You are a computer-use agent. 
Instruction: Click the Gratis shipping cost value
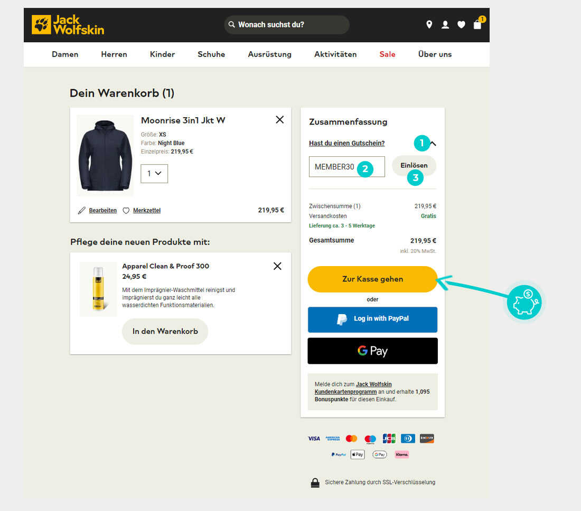coord(428,216)
